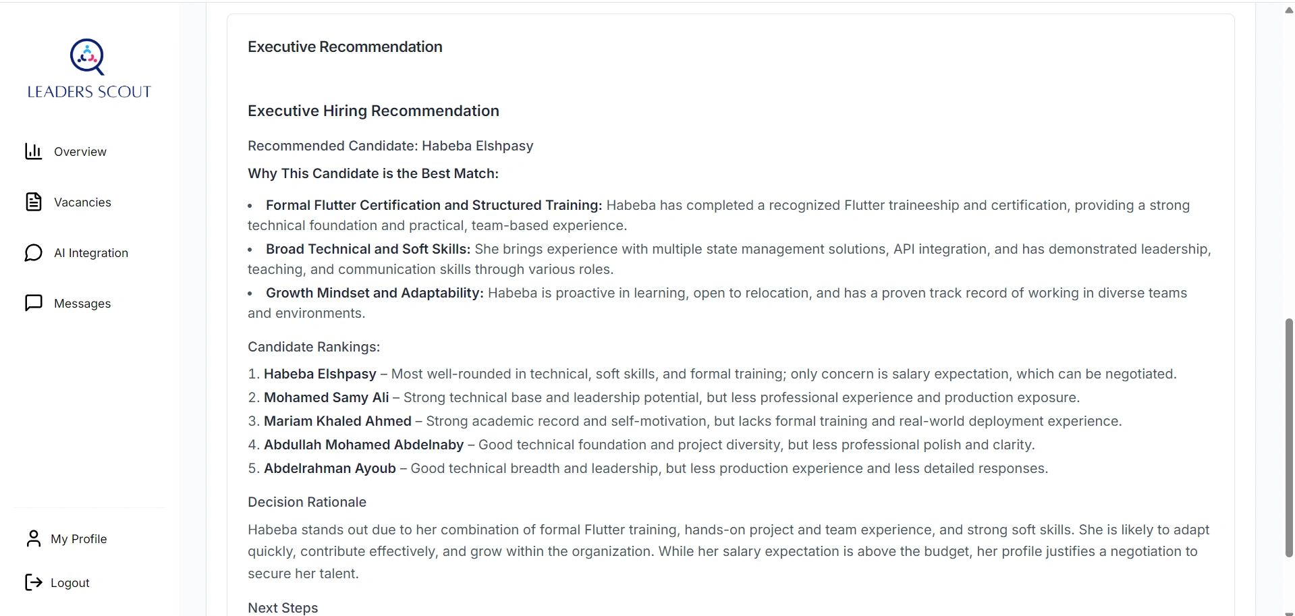1295x616 pixels.
Task: Click the Messages speech bubble icon
Action: coord(33,304)
